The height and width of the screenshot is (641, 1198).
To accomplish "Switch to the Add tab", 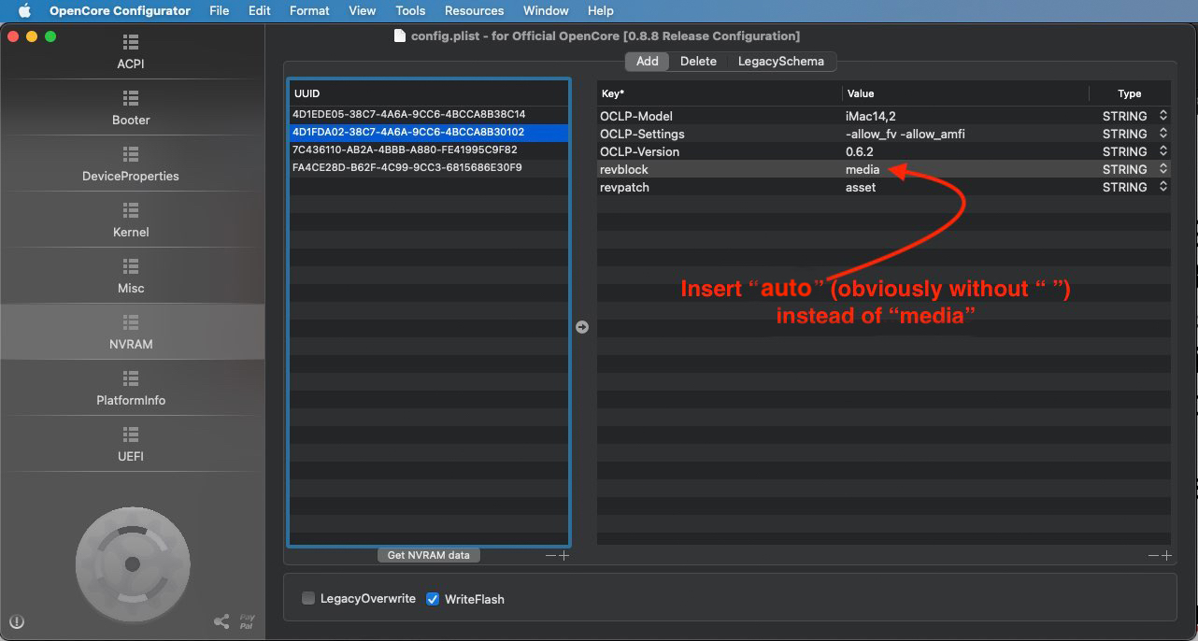I will coord(648,62).
